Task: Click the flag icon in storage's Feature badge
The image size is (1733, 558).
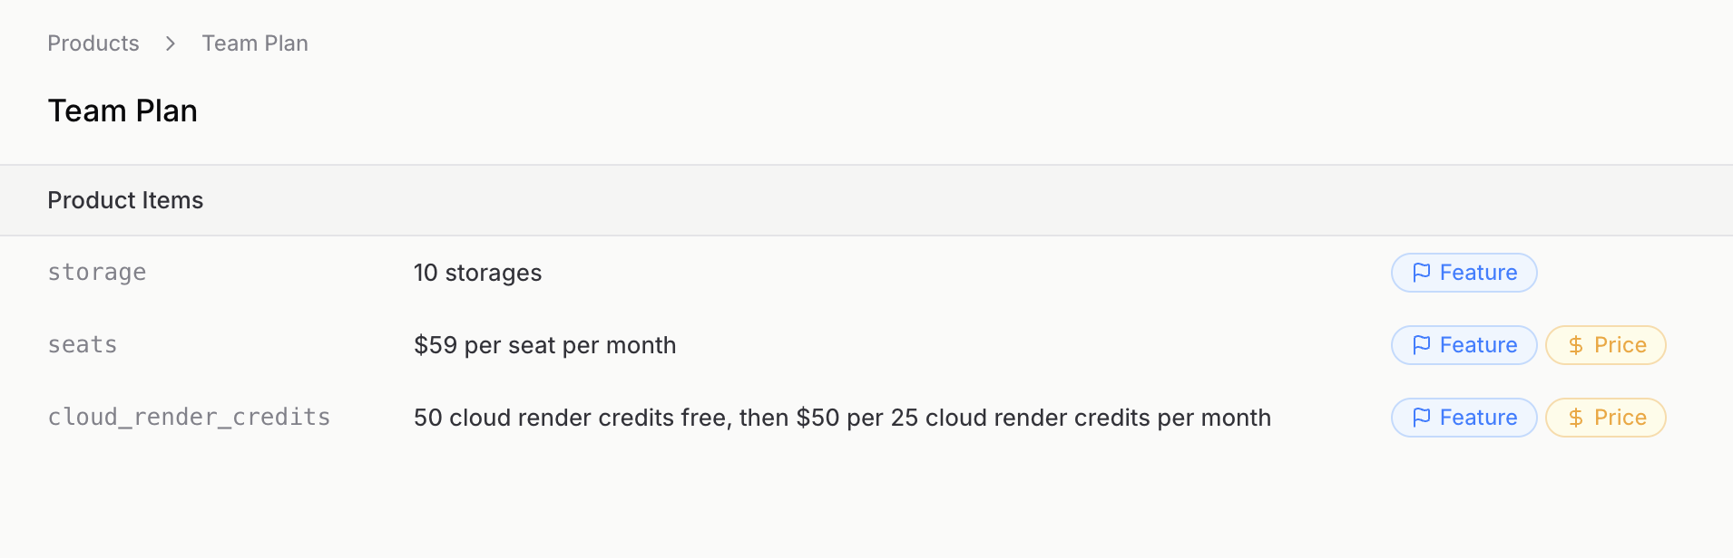Action: pyautogui.click(x=1421, y=273)
